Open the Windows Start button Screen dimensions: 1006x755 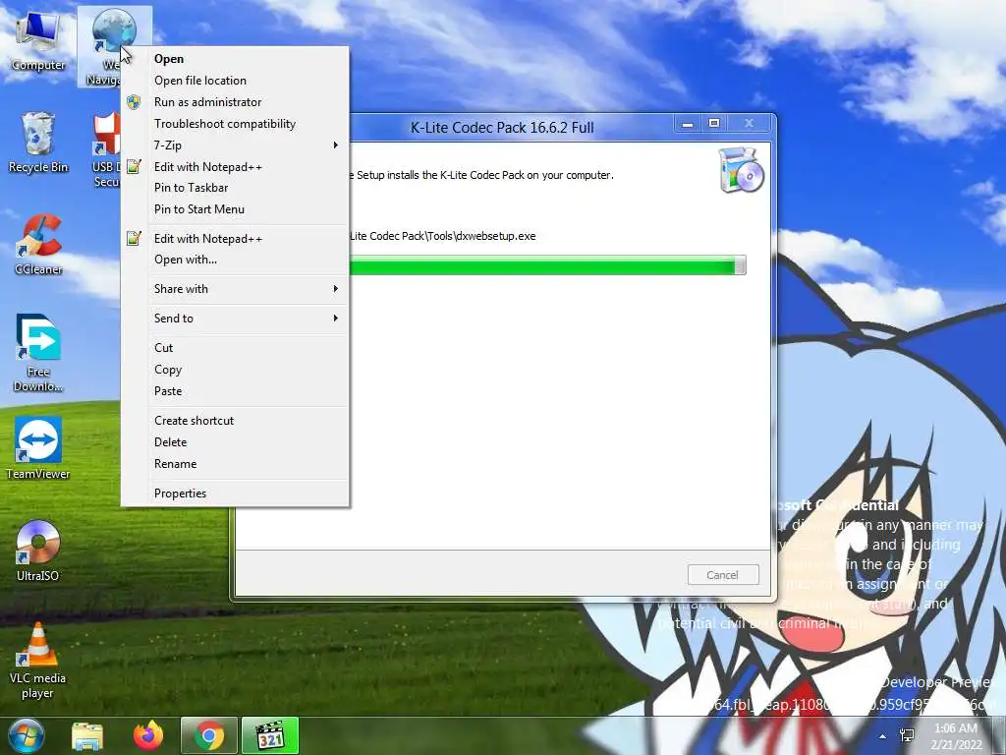(27, 735)
